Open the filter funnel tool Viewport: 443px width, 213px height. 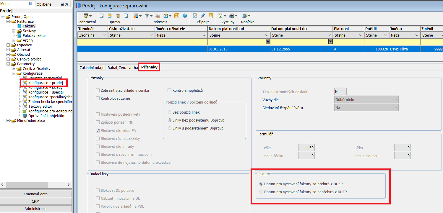147,16
